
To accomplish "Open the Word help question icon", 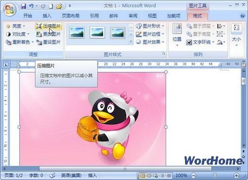I will [x=243, y=16].
